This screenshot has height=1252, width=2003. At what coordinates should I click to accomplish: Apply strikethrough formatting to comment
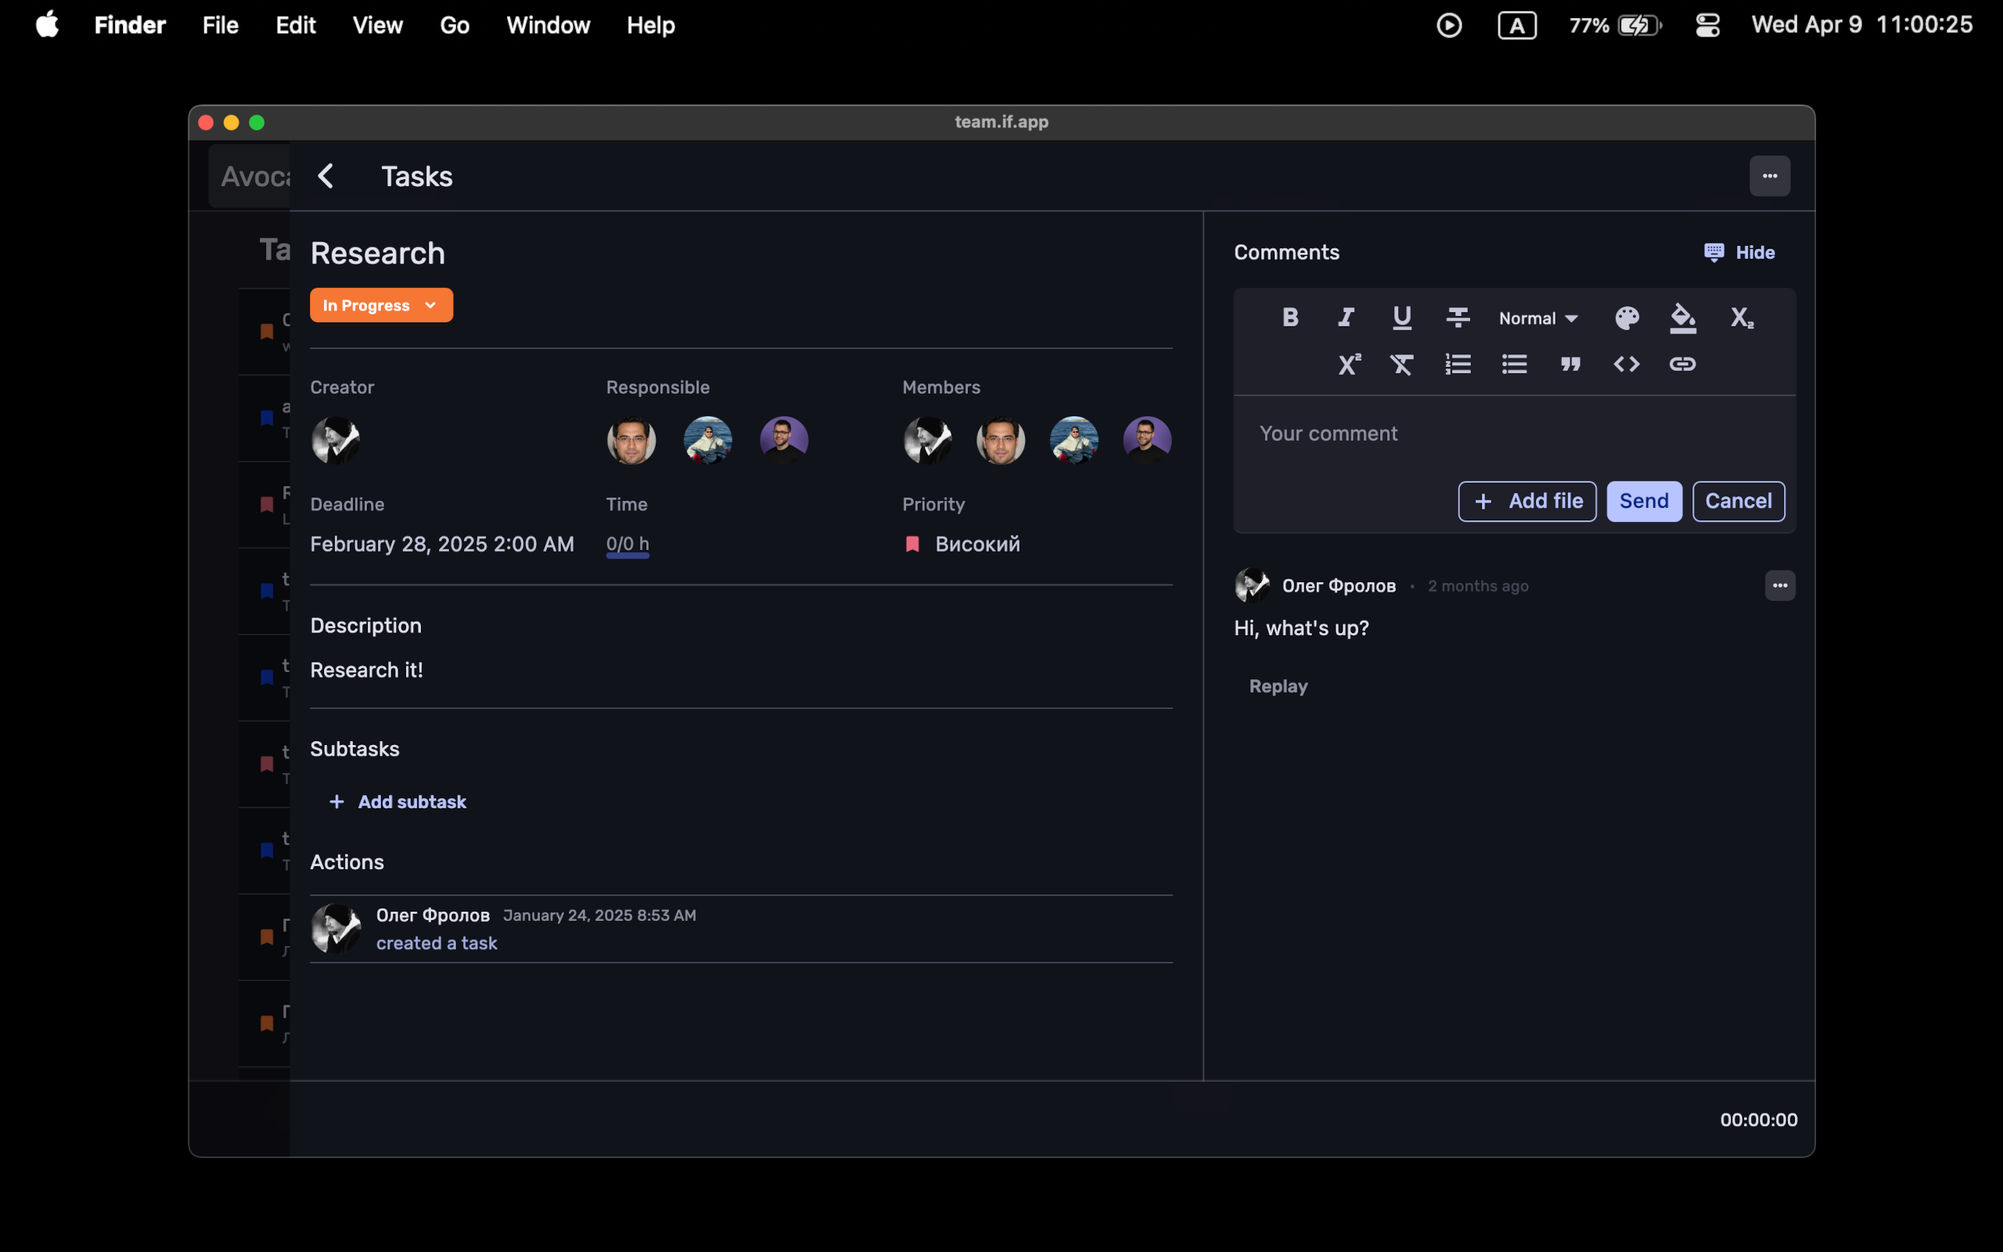(1458, 317)
